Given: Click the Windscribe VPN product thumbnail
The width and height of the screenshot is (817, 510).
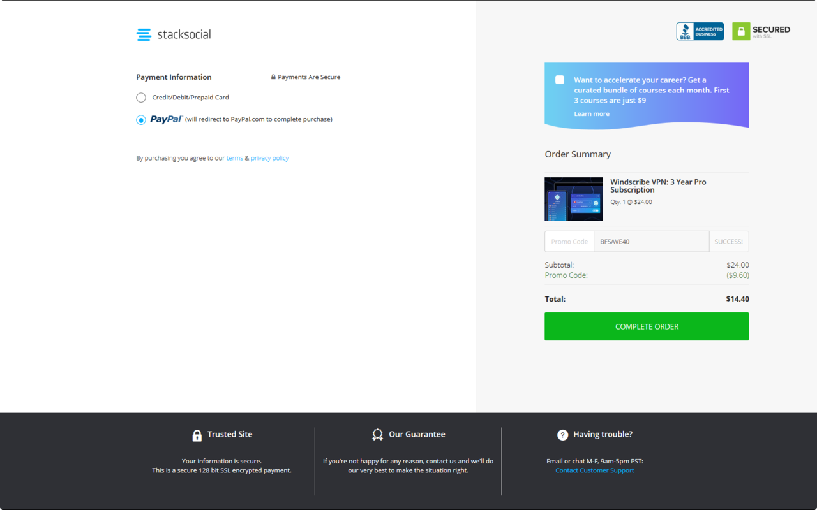Looking at the screenshot, I should click(x=574, y=199).
